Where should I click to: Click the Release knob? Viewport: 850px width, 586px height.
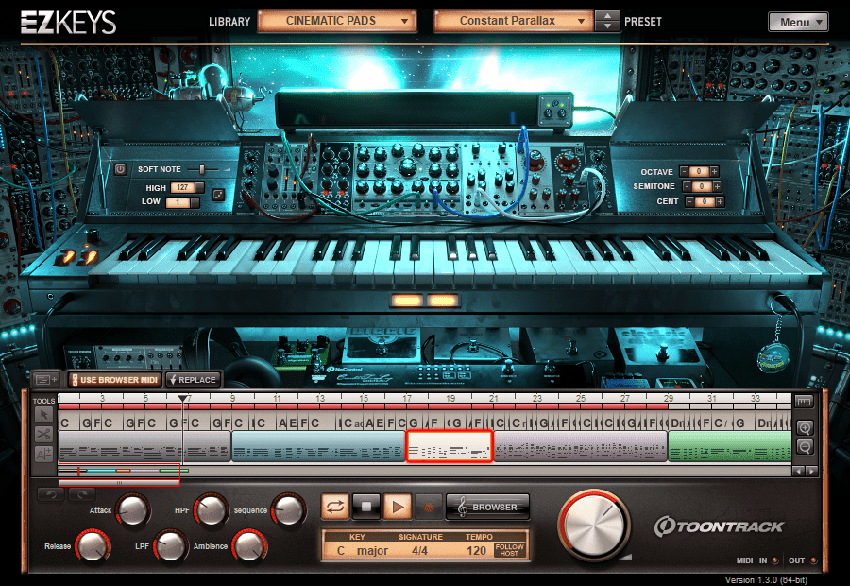pos(93,546)
